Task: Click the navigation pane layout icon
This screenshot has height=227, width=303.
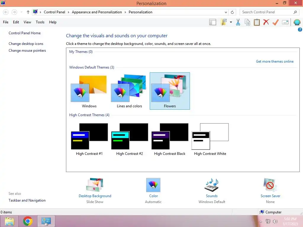Action: 212,22
